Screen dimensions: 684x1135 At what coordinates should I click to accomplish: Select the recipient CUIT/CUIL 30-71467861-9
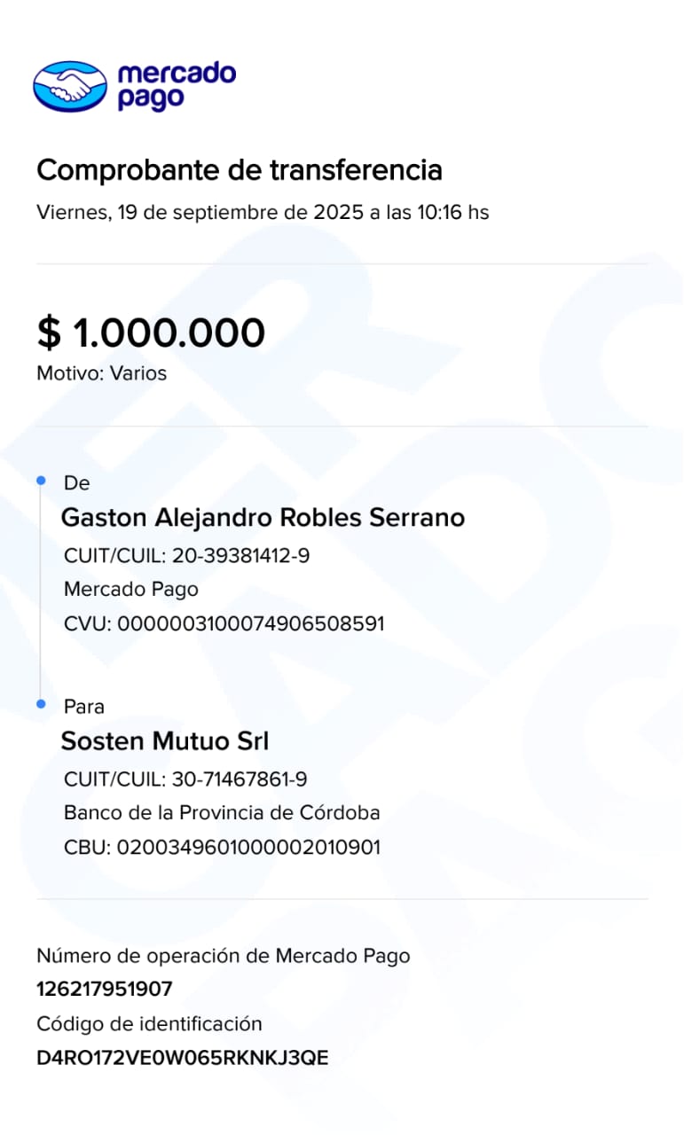[x=185, y=779]
